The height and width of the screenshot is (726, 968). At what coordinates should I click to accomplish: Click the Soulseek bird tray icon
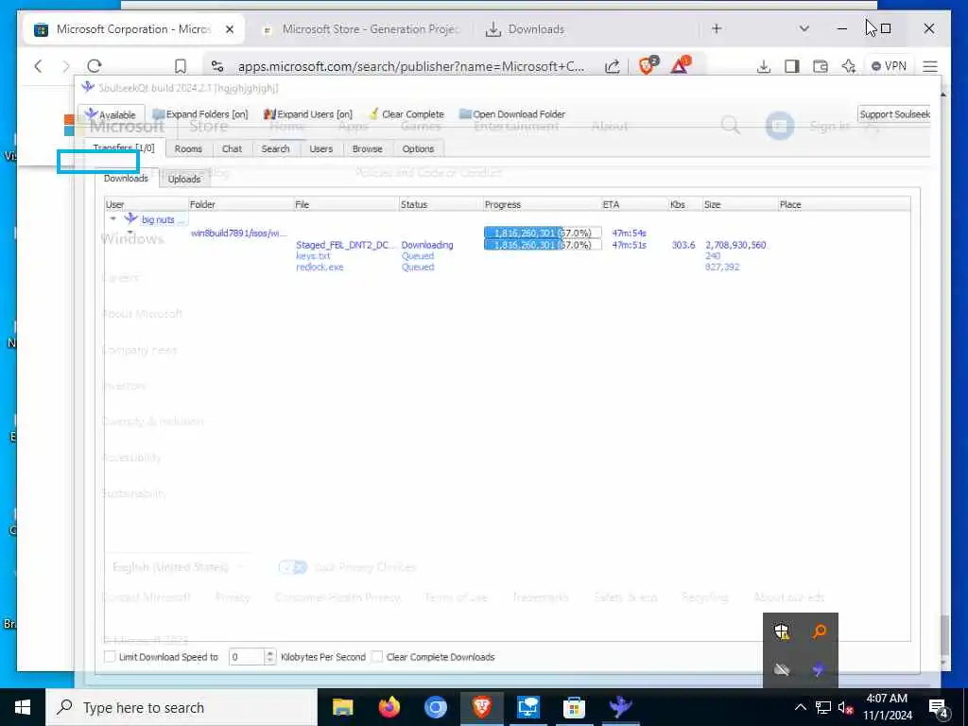(820, 670)
